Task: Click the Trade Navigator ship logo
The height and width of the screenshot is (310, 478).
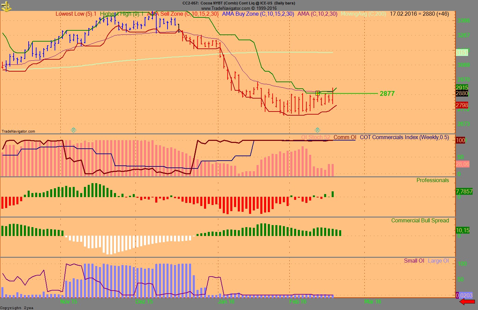Action: pyautogui.click(x=6, y=6)
